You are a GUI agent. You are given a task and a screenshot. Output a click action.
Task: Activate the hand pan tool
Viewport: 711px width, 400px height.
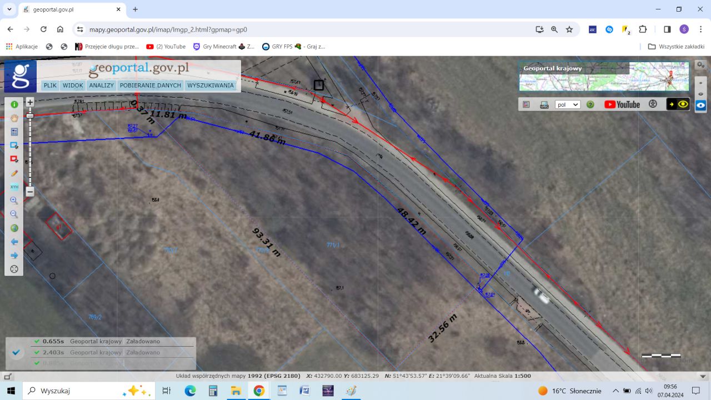pyautogui.click(x=14, y=118)
